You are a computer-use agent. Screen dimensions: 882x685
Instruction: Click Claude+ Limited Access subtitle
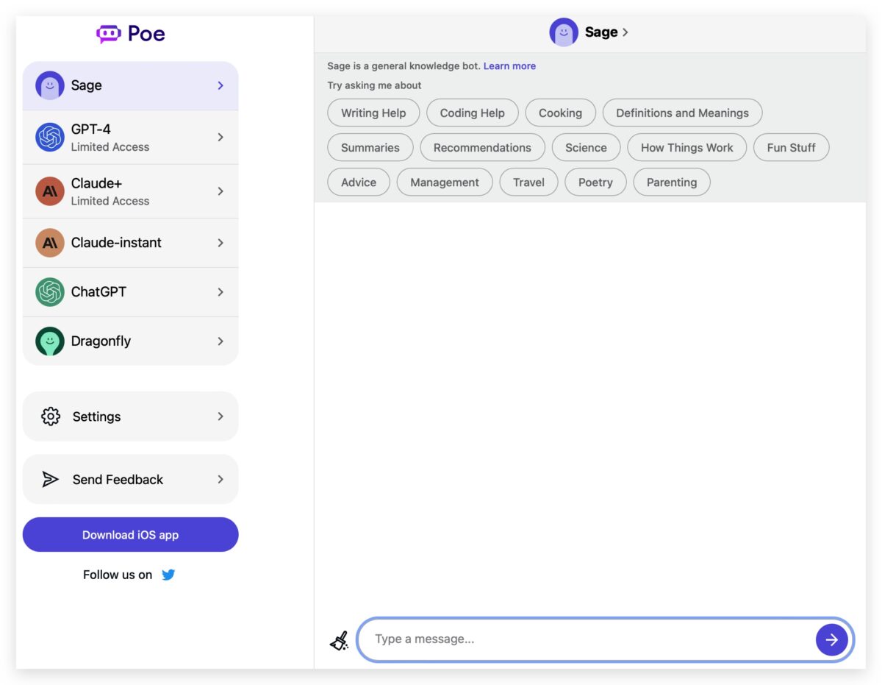pyautogui.click(x=110, y=201)
